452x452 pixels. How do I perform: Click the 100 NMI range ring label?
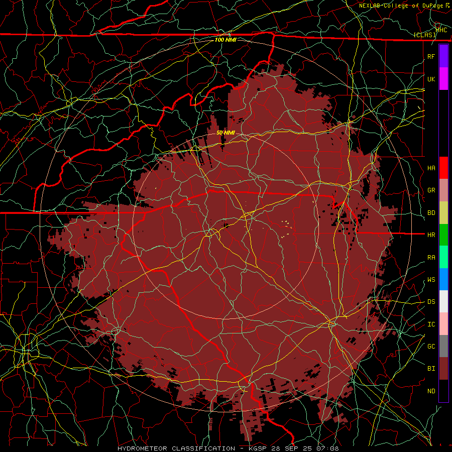[x=225, y=40]
